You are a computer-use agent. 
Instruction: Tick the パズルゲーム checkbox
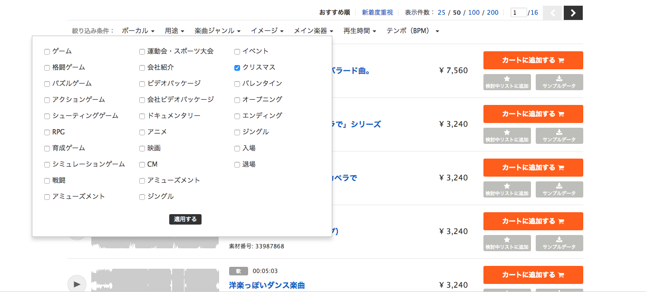(47, 84)
